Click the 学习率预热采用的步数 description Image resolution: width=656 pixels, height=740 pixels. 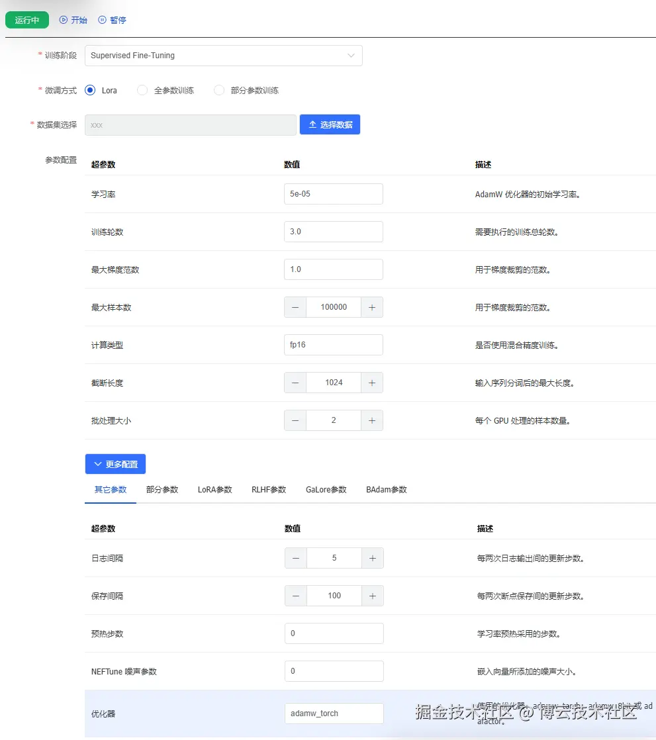click(519, 634)
